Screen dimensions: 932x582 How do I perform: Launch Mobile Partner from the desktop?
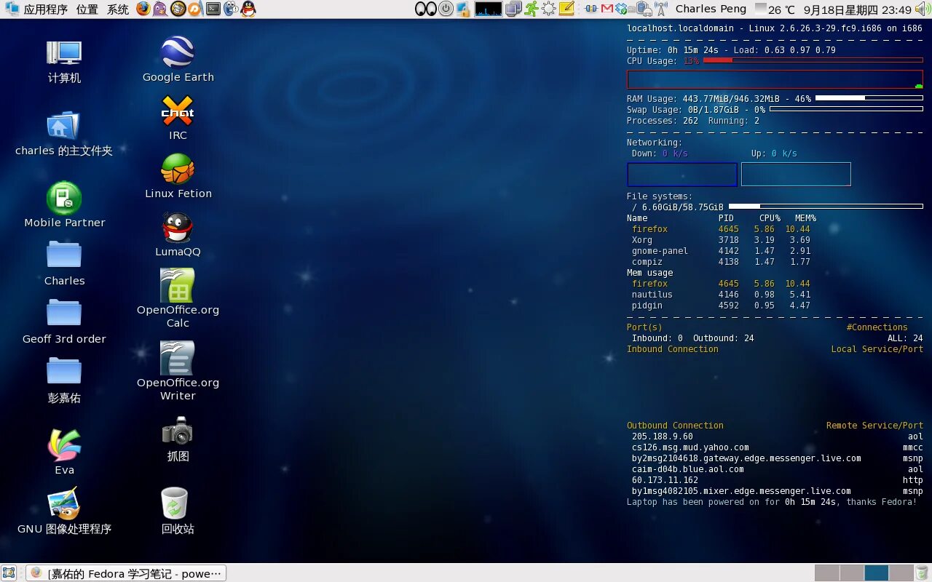point(64,205)
